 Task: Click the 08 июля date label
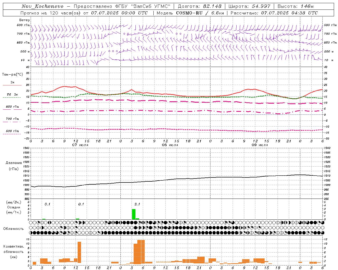[x=170, y=145]
